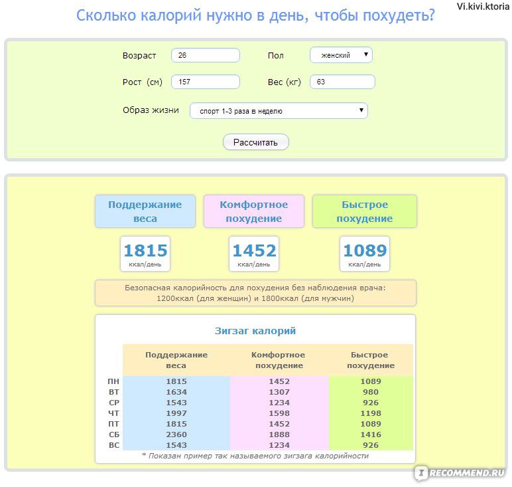
Task: Select the Поддержание веса blue header box
Action: point(145,211)
